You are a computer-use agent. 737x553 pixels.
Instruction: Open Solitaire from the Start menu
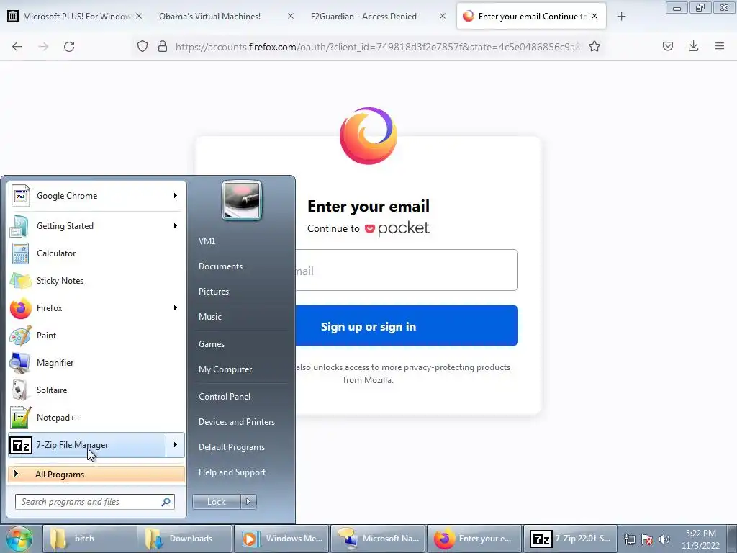(96, 390)
